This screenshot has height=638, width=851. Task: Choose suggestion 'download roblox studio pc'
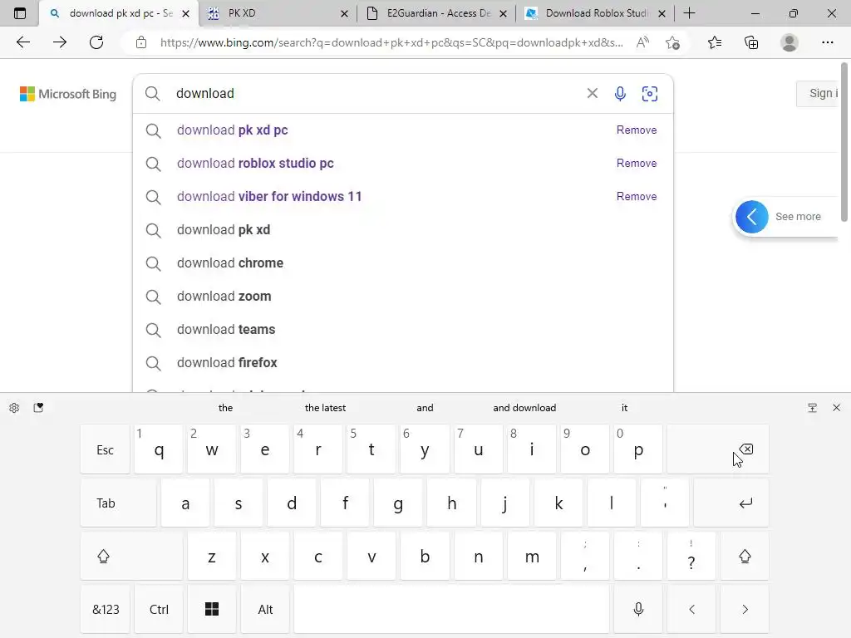403,164
